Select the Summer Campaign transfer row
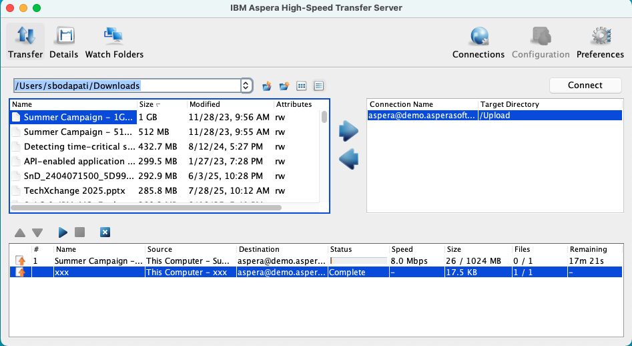This screenshot has height=346, width=632. (316, 261)
